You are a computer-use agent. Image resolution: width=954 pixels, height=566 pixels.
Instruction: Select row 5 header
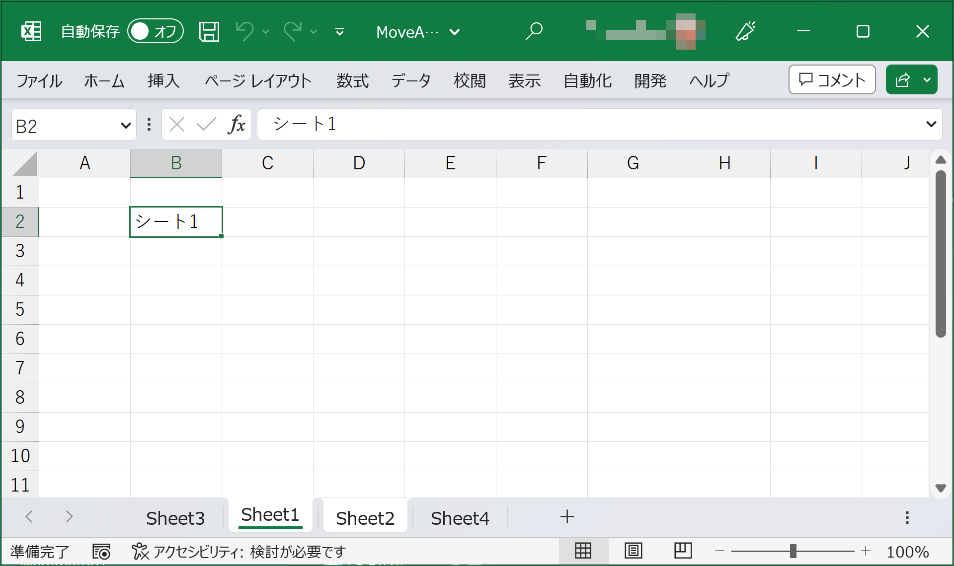pos(20,309)
